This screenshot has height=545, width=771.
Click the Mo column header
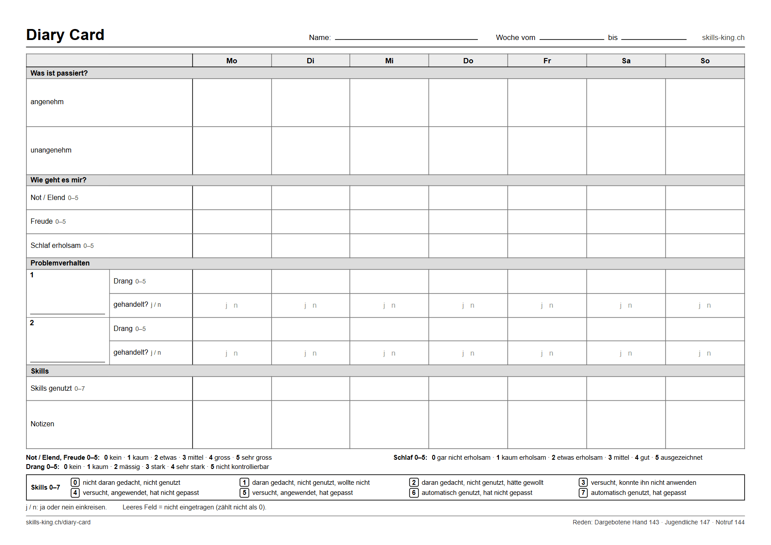coord(232,61)
